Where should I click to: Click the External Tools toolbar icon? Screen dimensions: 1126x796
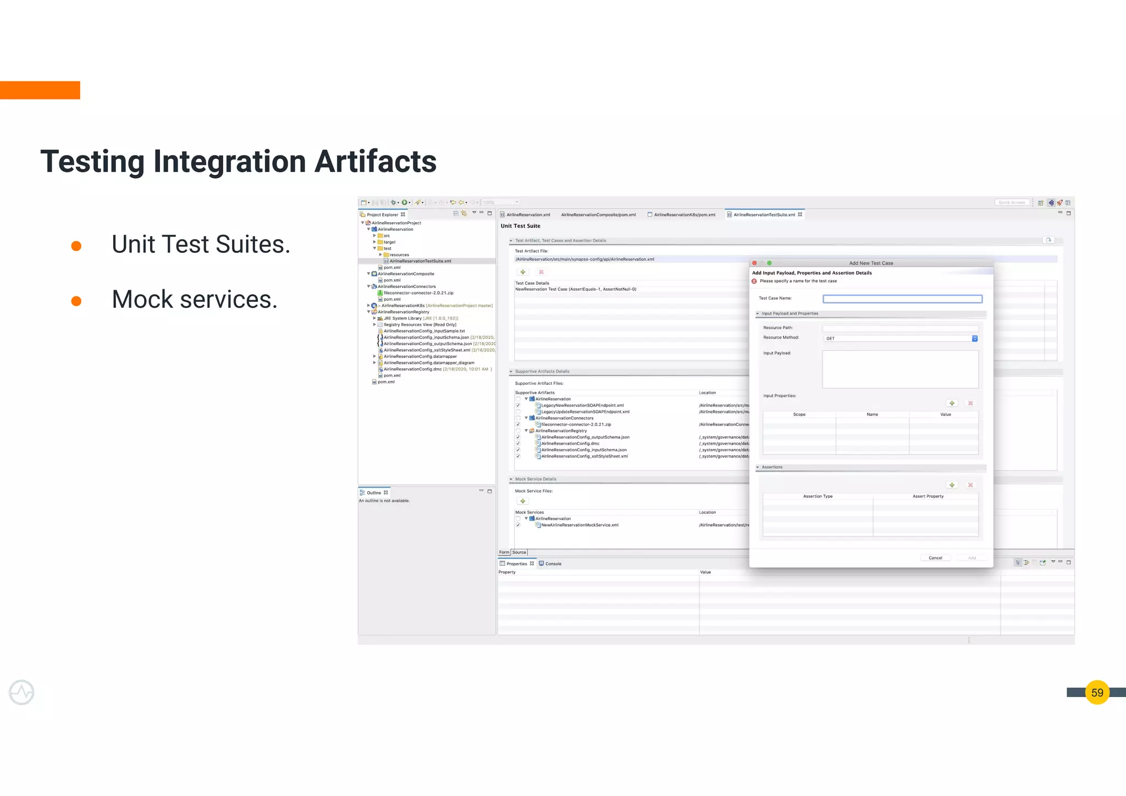coord(418,202)
